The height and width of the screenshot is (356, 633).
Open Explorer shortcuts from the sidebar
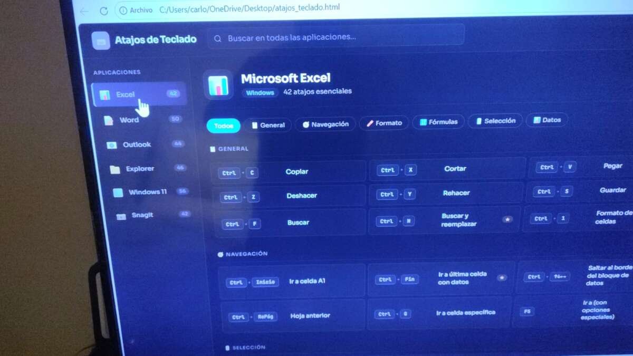click(139, 169)
